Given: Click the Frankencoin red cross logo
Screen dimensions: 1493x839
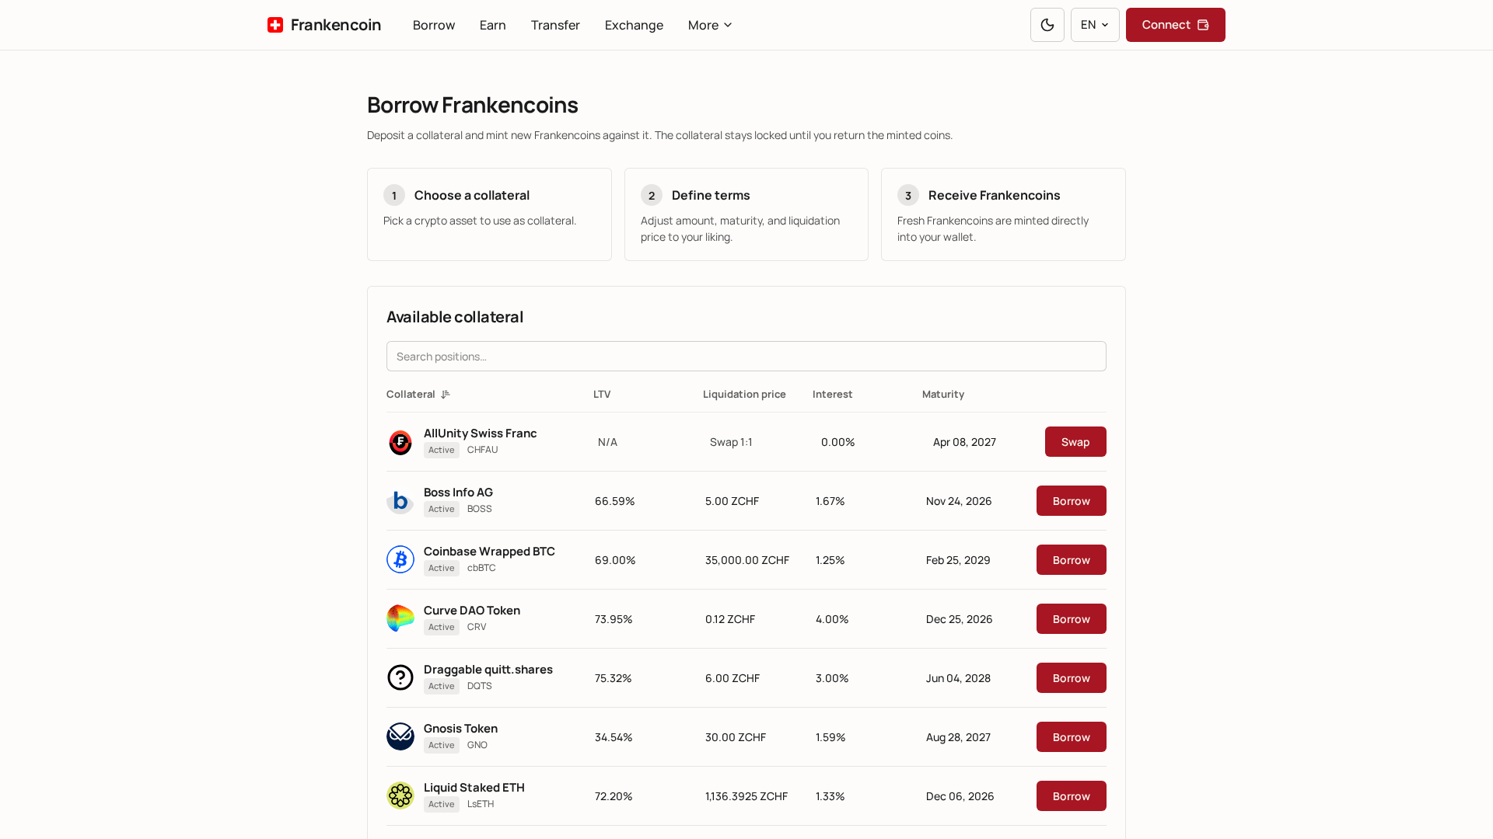Looking at the screenshot, I should 275,25.
